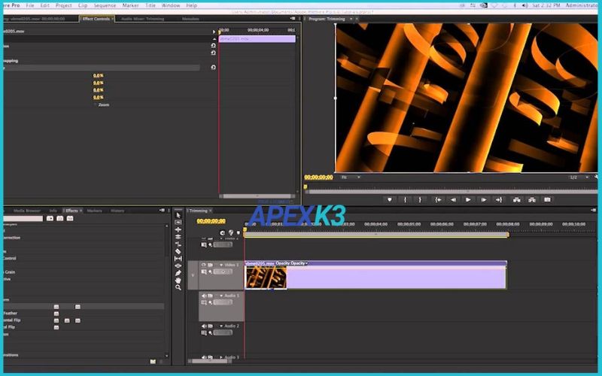Select the Zoom magnifier tool
This screenshot has height=376, width=602.
[178, 287]
